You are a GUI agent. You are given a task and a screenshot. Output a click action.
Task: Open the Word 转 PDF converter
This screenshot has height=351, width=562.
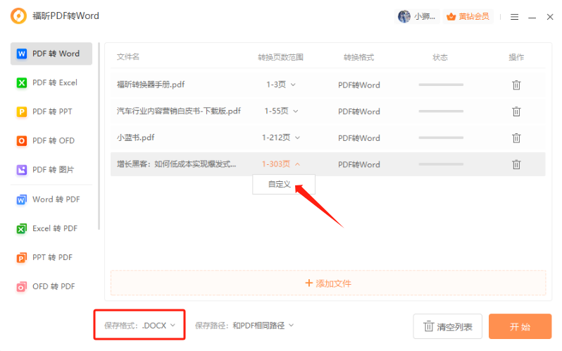51,199
